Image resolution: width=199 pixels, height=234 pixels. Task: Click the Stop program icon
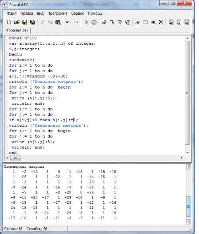point(94,22)
